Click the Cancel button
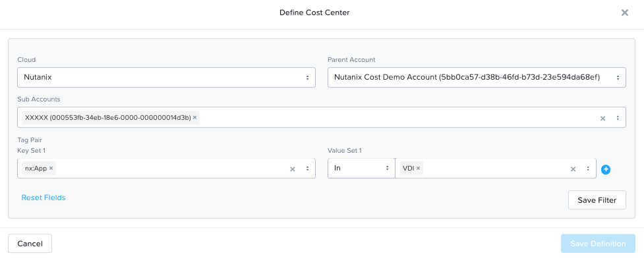Viewport: 644px width, 270px height. tap(30, 243)
